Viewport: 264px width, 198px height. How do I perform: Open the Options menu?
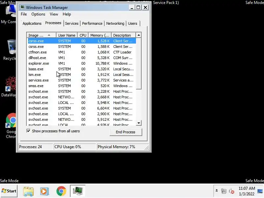coord(38,14)
